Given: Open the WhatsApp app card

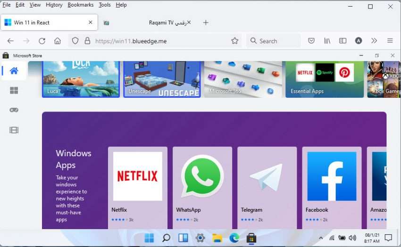Looking at the screenshot, I should coord(202,188).
